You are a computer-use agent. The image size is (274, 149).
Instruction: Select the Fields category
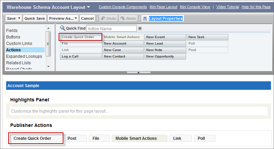12,31
